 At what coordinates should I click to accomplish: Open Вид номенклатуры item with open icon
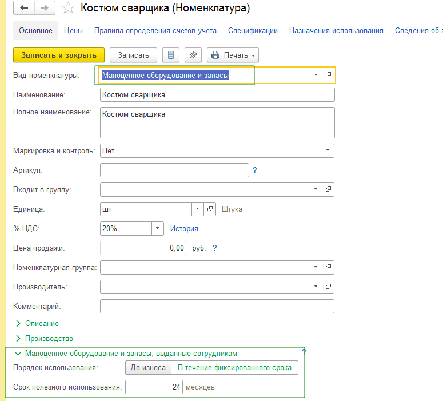[x=328, y=75]
